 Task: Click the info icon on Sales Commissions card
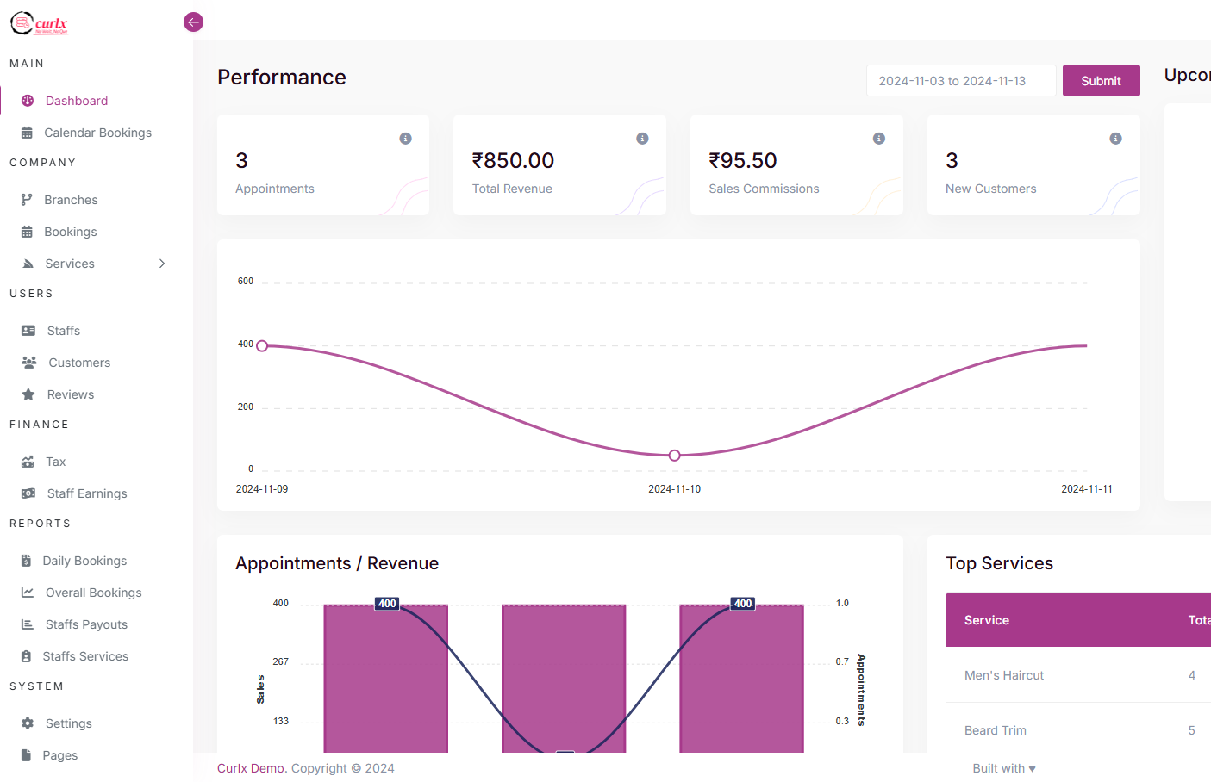point(878,139)
